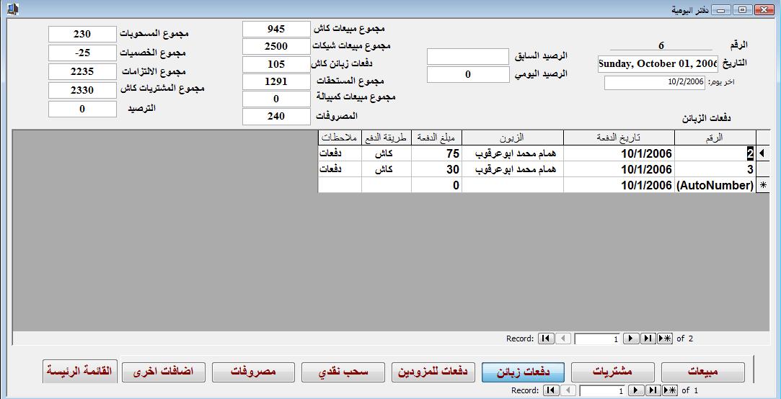Image resolution: width=781 pixels, height=399 pixels.
Task: Go to first record in subform navigator
Action: point(546,339)
